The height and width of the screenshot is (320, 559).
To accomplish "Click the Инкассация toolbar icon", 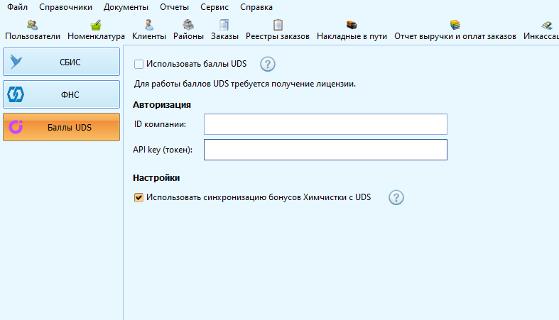I will pyautogui.click(x=543, y=30).
